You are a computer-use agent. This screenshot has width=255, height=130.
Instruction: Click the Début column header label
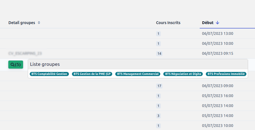point(208,23)
